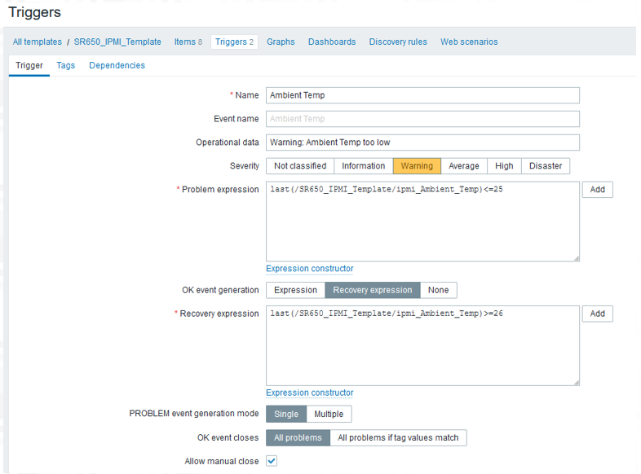This screenshot has height=474, width=641.
Task: Choose Expression for OK event generation
Action: (x=295, y=290)
